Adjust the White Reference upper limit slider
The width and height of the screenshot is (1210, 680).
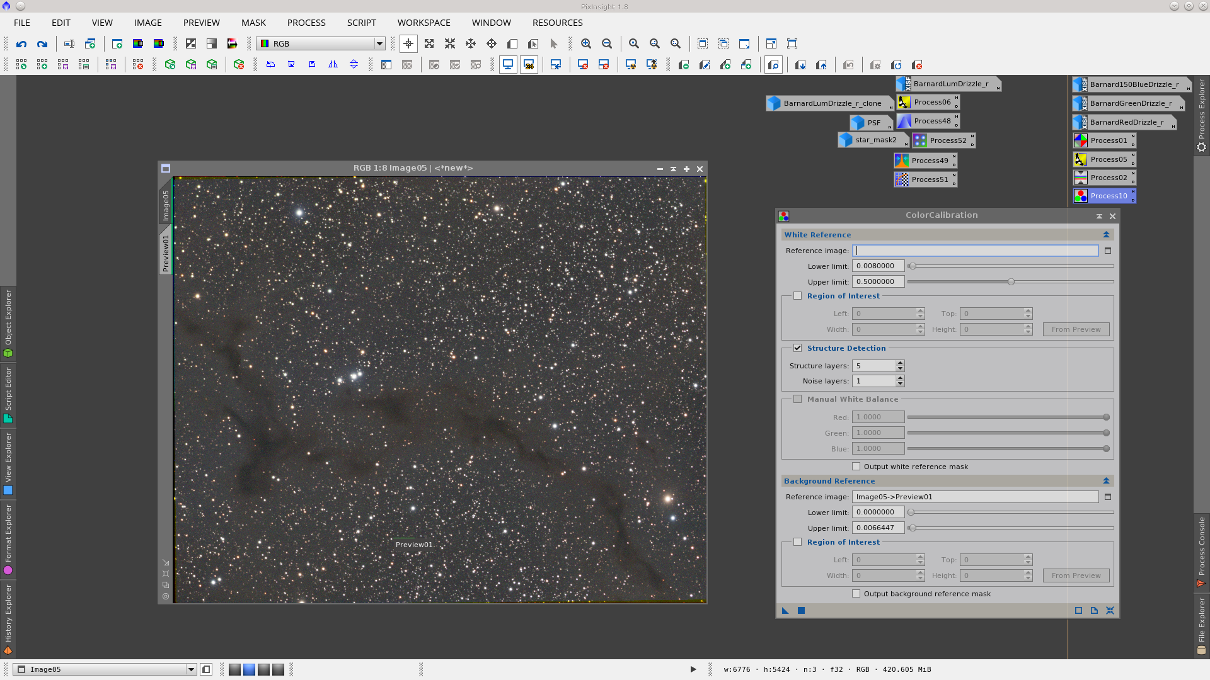pyautogui.click(x=1011, y=282)
